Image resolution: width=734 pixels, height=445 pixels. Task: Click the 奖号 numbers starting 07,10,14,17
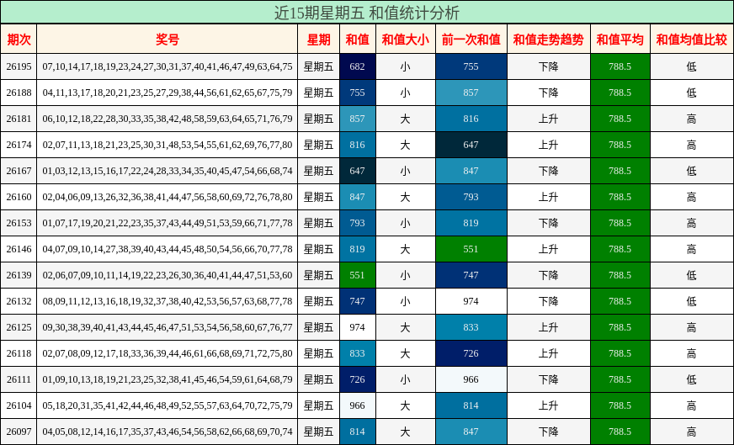(168, 66)
